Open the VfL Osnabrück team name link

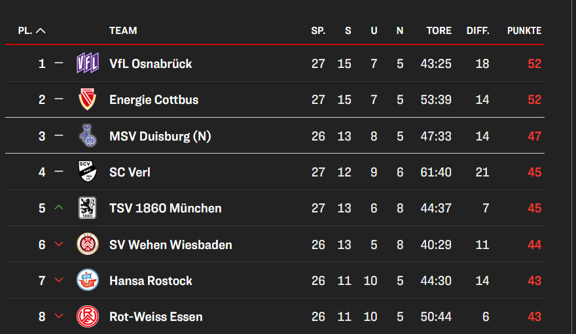[151, 64]
